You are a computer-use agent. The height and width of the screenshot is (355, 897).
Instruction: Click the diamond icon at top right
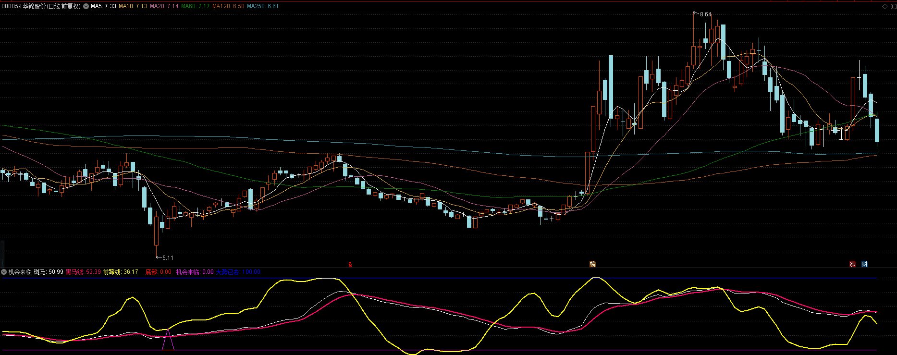[x=885, y=6]
